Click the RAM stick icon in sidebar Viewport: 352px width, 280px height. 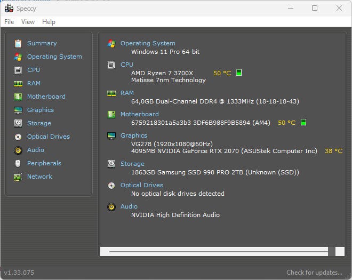click(x=18, y=84)
